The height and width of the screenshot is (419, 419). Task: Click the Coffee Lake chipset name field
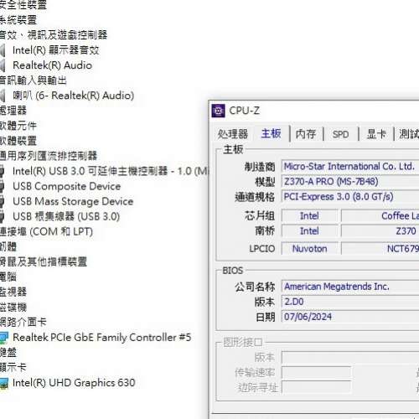[x=380, y=216]
